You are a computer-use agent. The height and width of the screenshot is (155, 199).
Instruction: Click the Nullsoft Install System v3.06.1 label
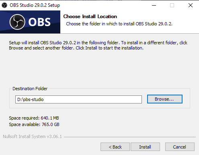(x=32, y=136)
